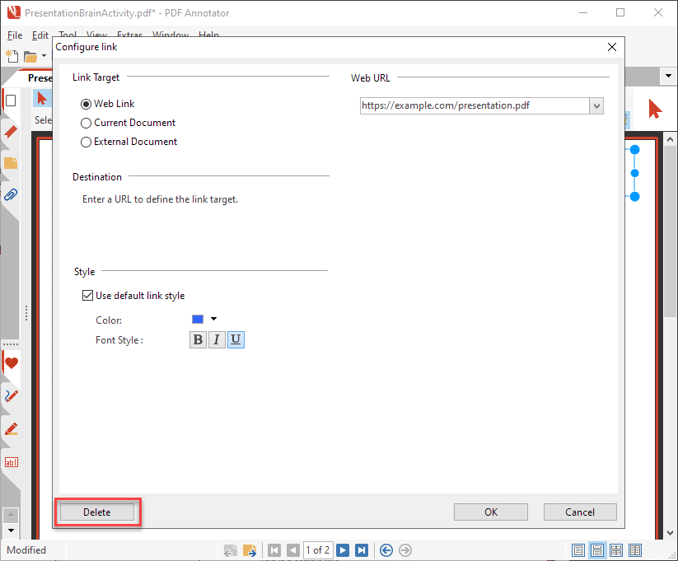Jump to the last page
The height and width of the screenshot is (561, 678).
[362, 550]
